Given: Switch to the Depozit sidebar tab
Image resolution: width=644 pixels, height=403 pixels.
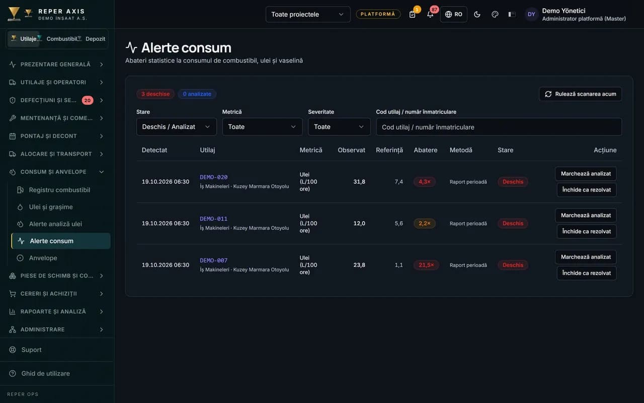Looking at the screenshot, I should [x=93, y=39].
